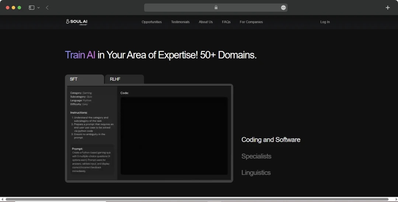Click the Log In link

tap(325, 22)
